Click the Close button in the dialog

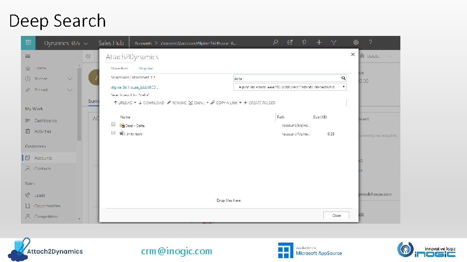[336, 215]
